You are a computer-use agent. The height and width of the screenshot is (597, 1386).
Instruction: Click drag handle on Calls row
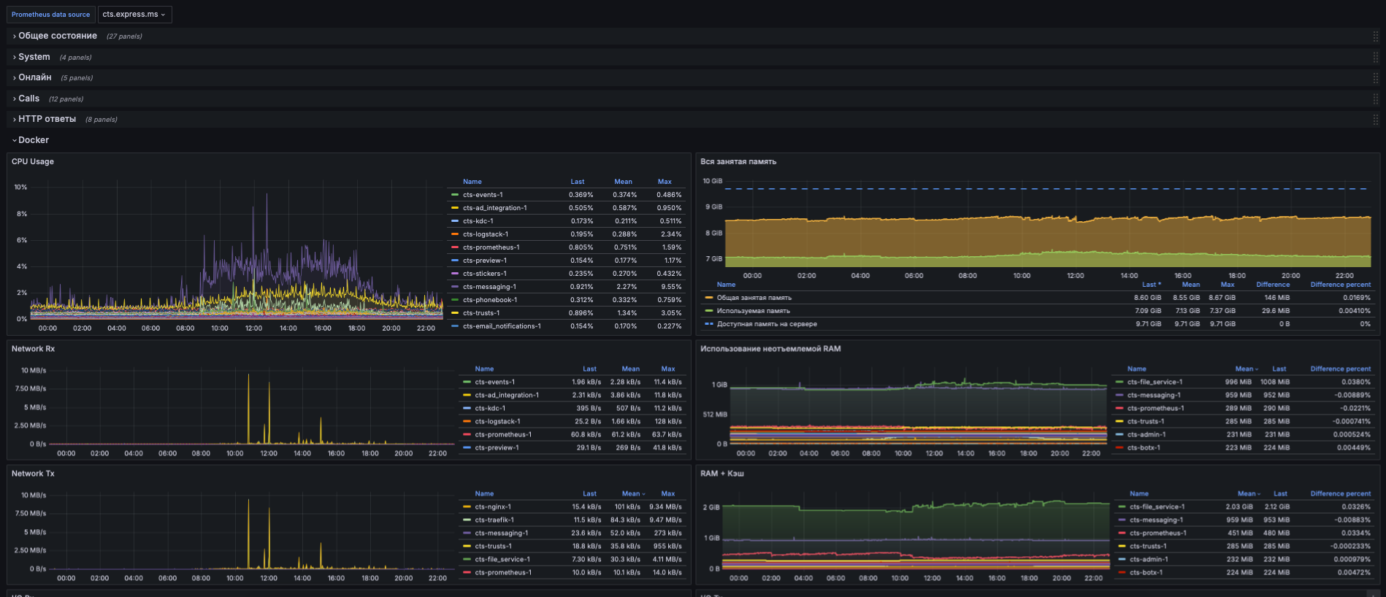(x=1375, y=99)
